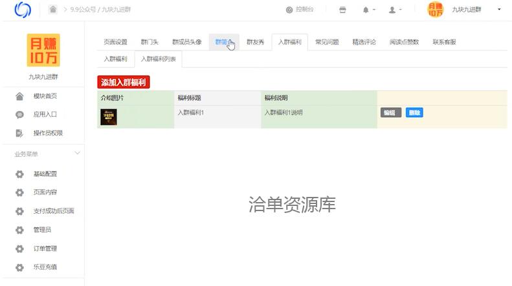Viewport: 512px width, 286px height.
Task: Open the bell notifications dropdown
Action: [x=369, y=10]
